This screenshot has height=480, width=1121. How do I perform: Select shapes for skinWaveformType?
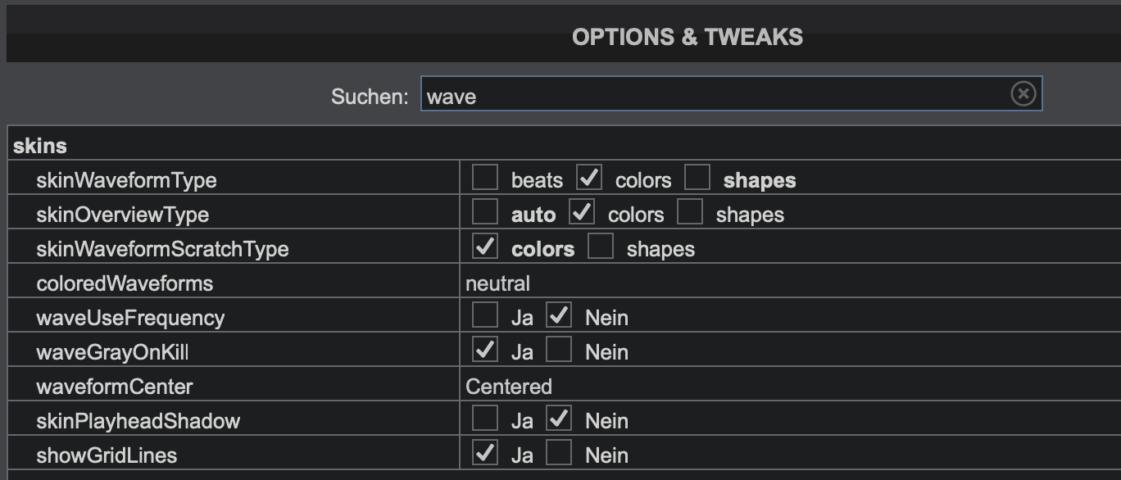click(697, 178)
